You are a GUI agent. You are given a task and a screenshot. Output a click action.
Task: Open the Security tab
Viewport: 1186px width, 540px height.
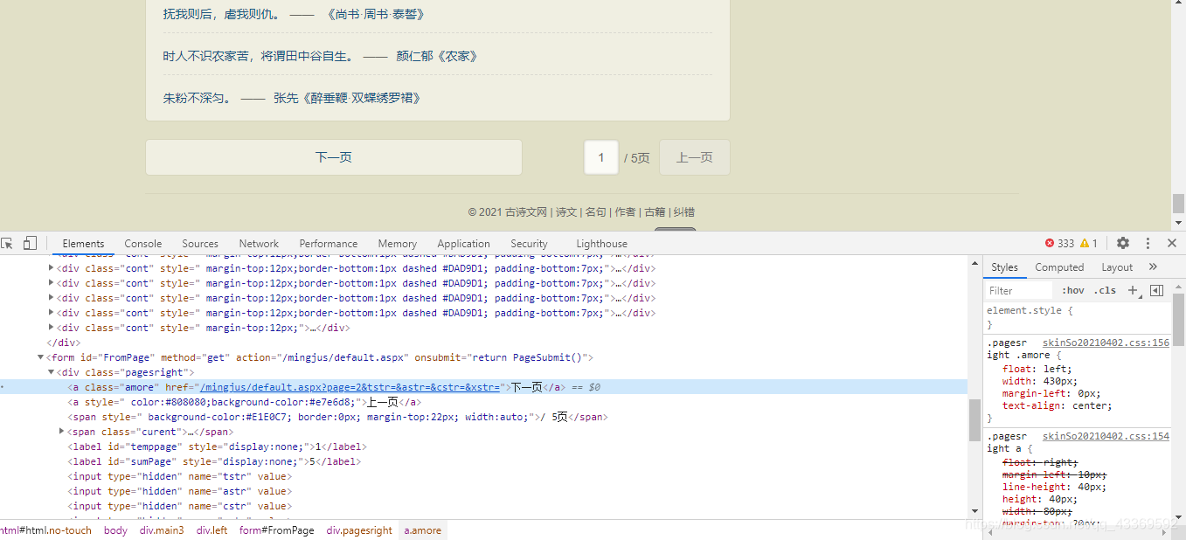coord(529,244)
